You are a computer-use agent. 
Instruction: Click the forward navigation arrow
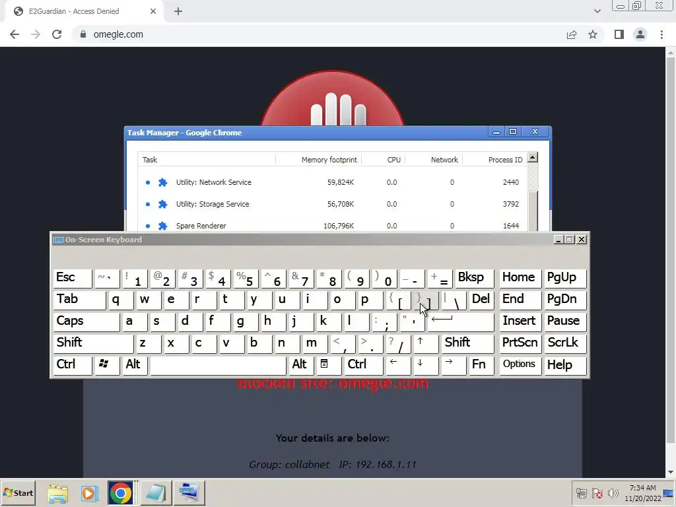pyautogui.click(x=36, y=34)
